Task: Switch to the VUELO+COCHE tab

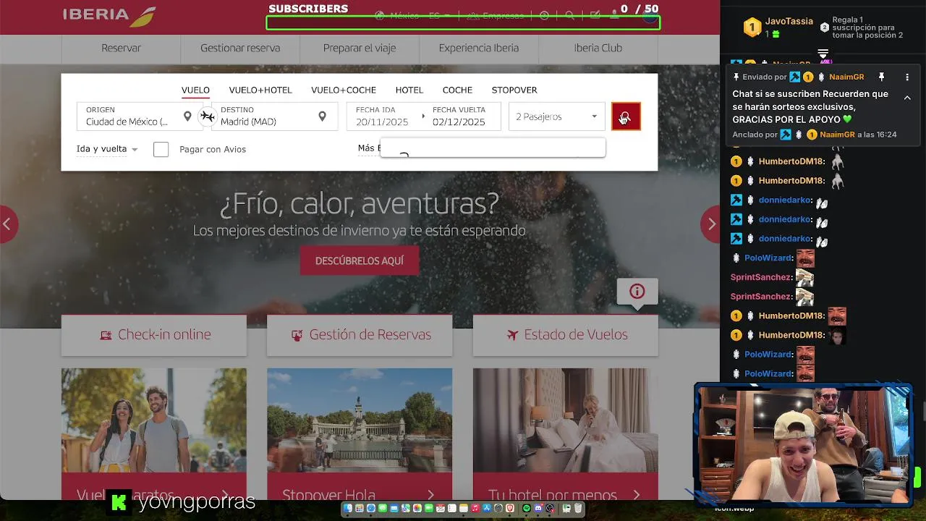Action: click(x=344, y=90)
